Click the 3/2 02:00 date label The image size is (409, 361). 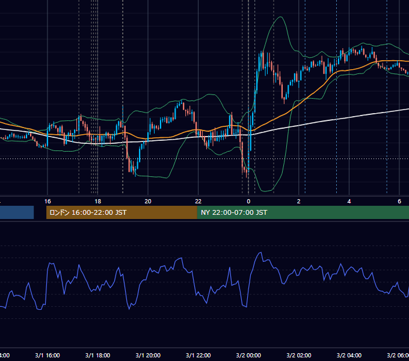pos(299,355)
